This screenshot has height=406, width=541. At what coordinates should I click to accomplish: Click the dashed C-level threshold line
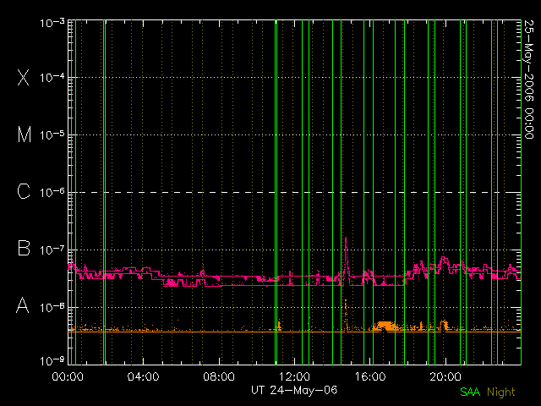[294, 192]
